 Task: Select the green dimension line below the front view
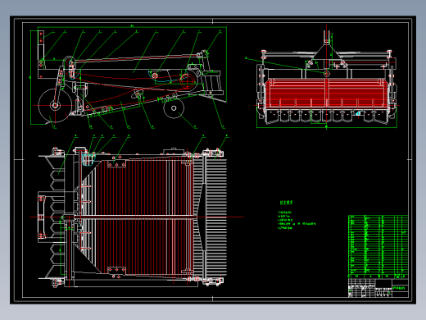point(327,127)
